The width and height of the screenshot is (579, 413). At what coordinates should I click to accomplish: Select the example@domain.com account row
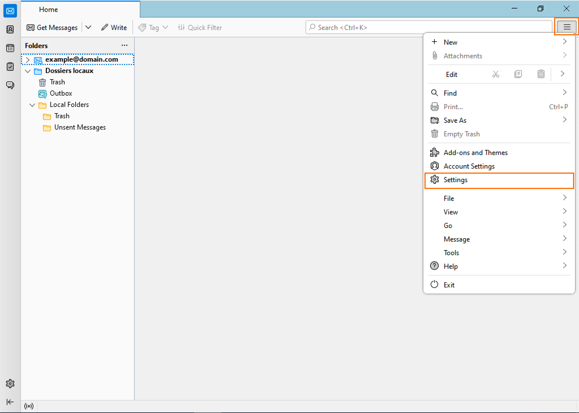pyautogui.click(x=78, y=59)
